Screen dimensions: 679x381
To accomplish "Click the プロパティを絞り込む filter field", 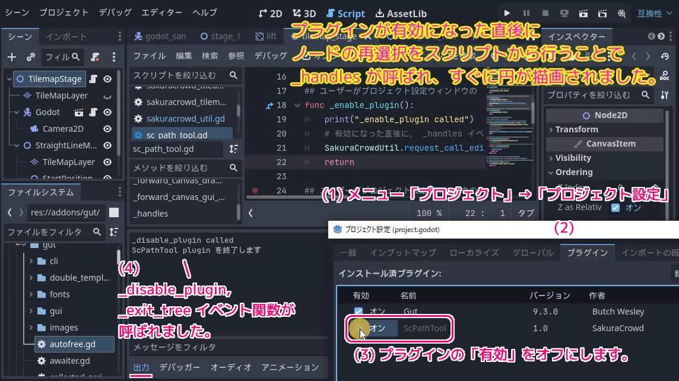I will point(599,95).
